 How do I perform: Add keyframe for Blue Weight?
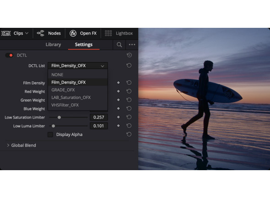pyautogui.click(x=119, y=109)
